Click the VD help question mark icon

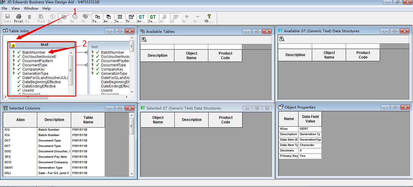coord(209,18)
